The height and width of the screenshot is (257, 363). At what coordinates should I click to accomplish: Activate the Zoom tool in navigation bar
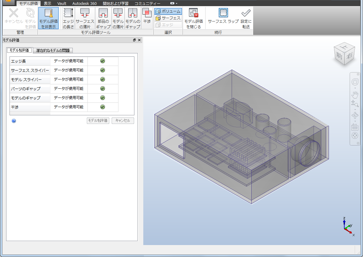355,104
